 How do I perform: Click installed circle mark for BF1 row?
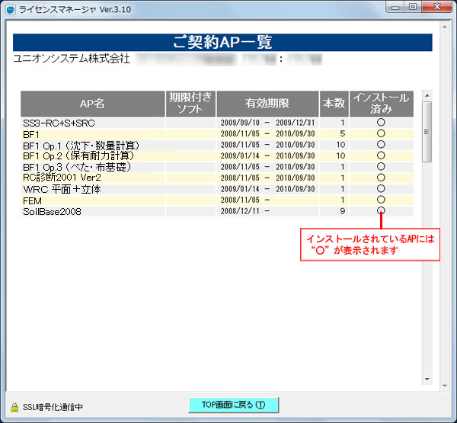pos(382,133)
